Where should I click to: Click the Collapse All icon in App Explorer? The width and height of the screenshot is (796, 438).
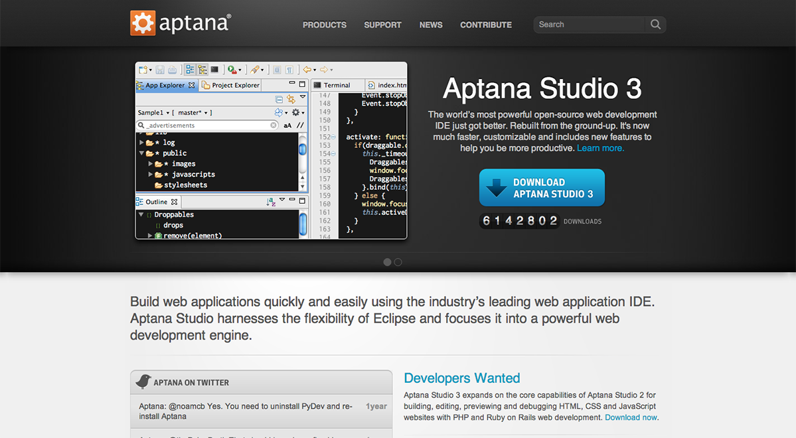click(279, 99)
